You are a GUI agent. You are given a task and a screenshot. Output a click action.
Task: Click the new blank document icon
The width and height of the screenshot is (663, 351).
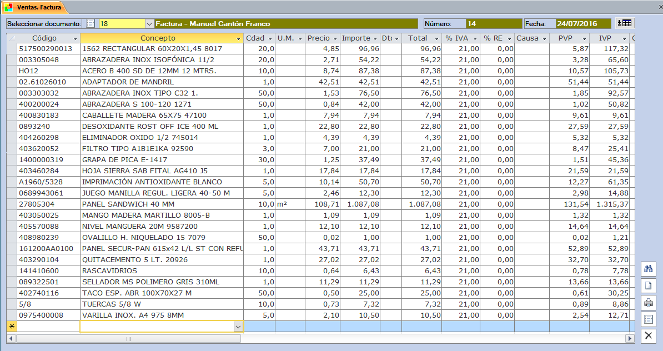pos(647,285)
